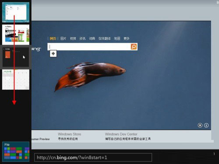This screenshot has width=219, height=164.
Task: Focus the address bar URL field
Action: click(x=93, y=157)
